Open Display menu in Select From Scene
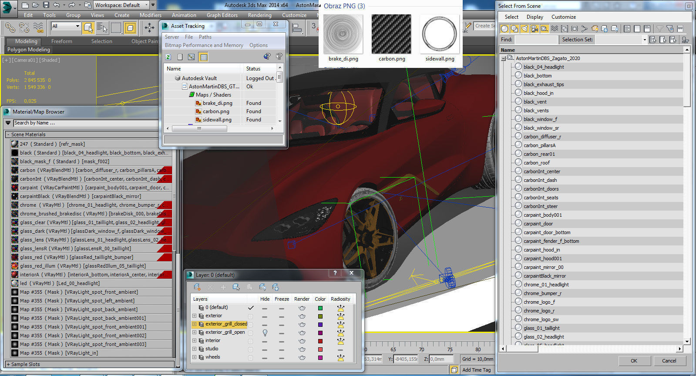The height and width of the screenshot is (376, 696). 535,17
